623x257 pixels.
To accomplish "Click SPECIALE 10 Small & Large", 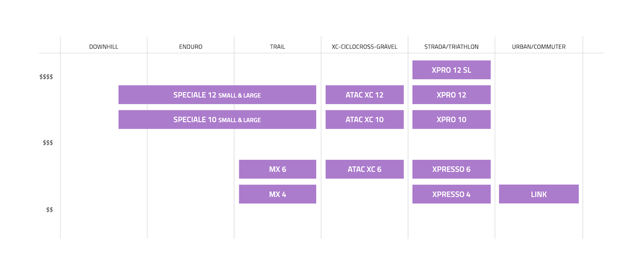I will point(217,120).
